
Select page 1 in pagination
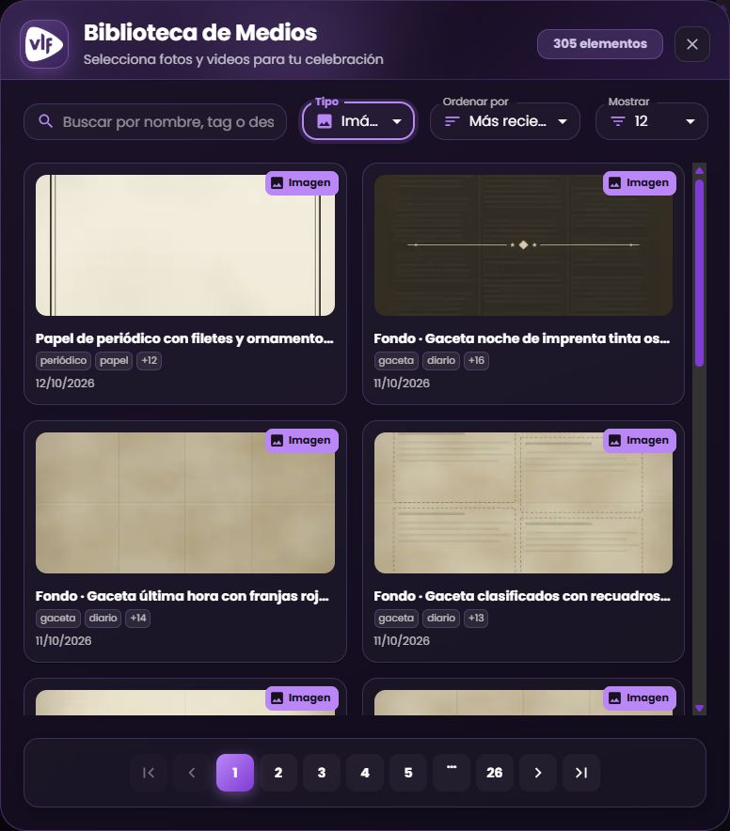point(235,773)
